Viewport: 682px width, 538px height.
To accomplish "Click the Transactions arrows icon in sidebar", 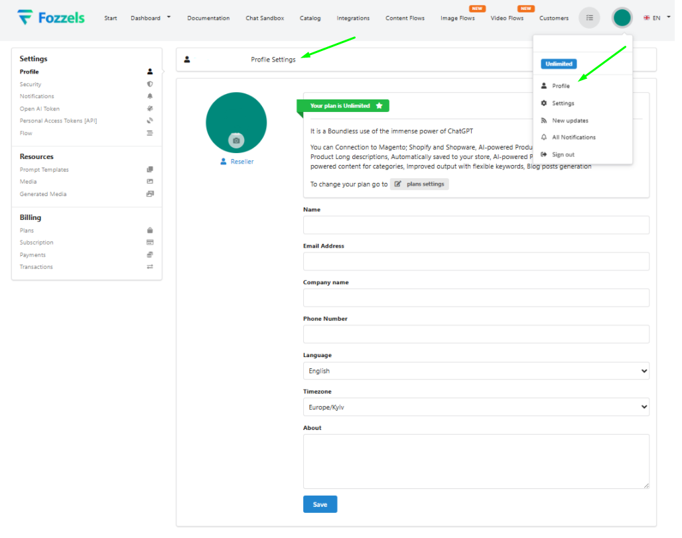I will click(150, 266).
